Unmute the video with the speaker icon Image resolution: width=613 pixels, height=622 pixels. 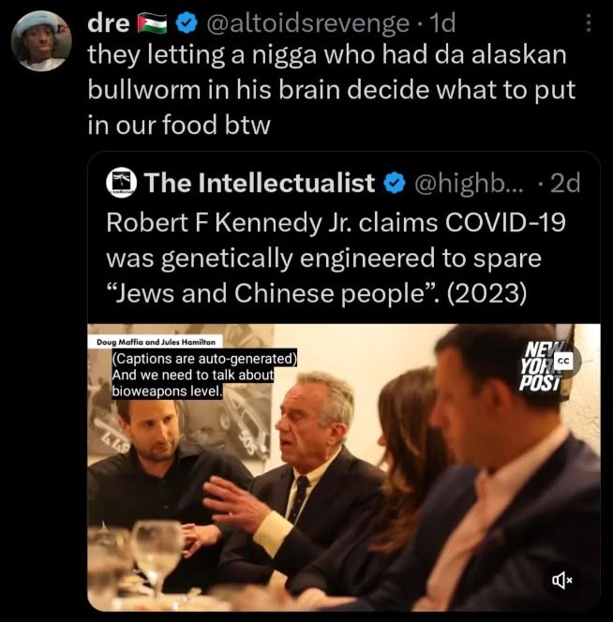coord(562,581)
